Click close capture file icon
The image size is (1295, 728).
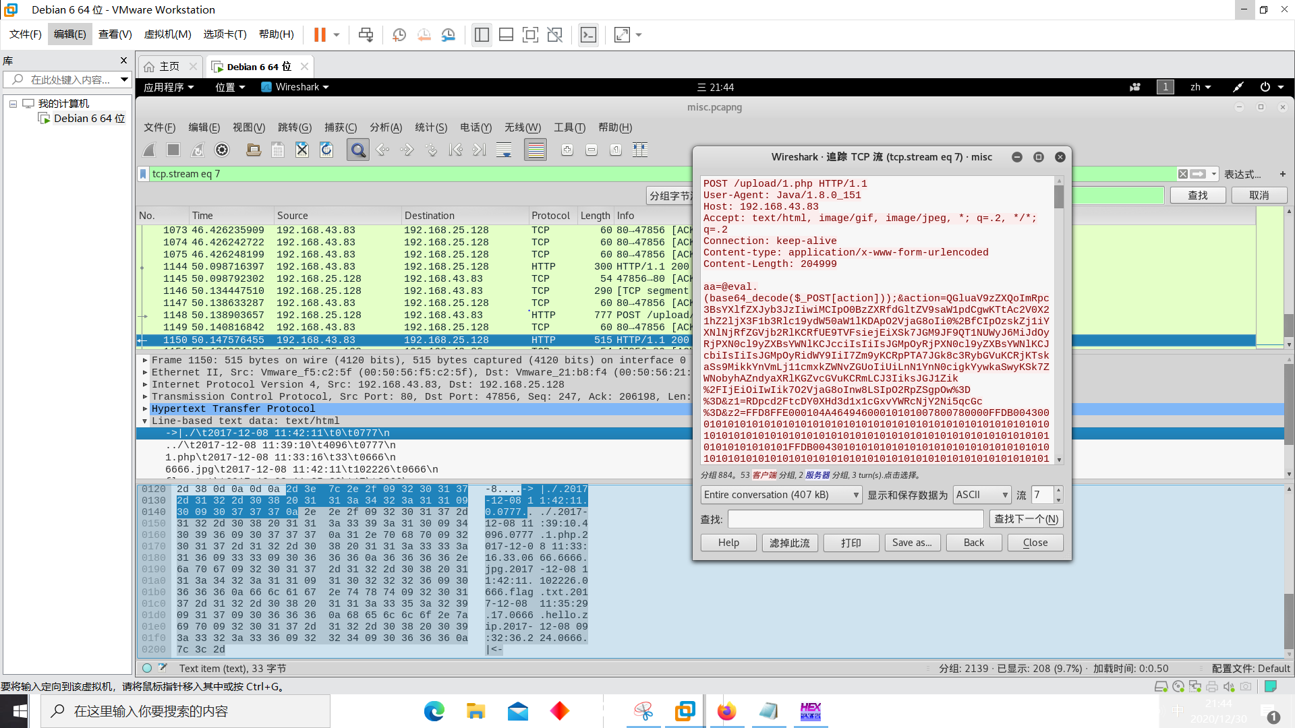pos(302,150)
